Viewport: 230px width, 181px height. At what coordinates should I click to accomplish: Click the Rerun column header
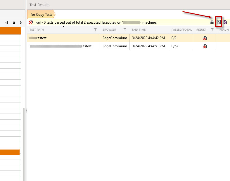[x=224, y=30]
